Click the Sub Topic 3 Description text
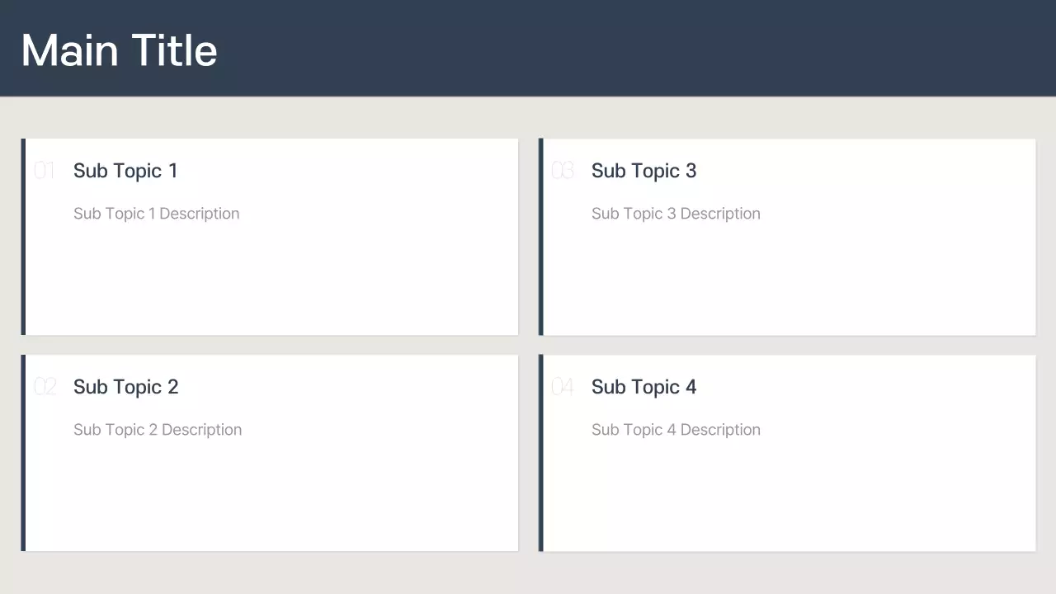The height and width of the screenshot is (594, 1056). click(x=676, y=214)
